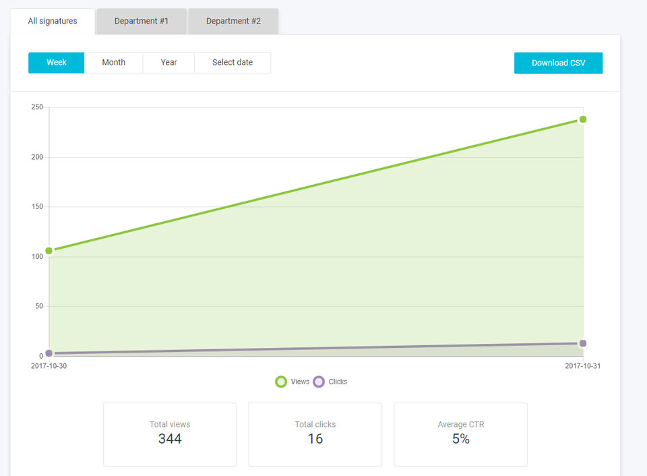Click the Download CSV button

click(x=558, y=63)
